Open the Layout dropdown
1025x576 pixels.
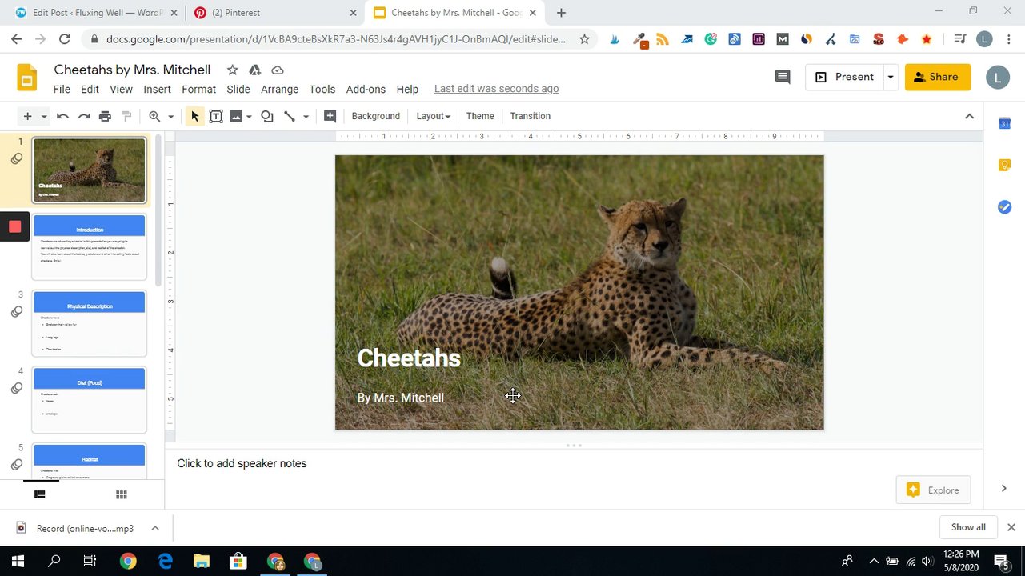click(x=433, y=116)
